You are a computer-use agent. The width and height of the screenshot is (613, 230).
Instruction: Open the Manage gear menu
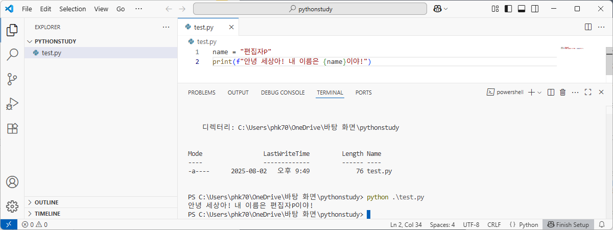point(12,206)
